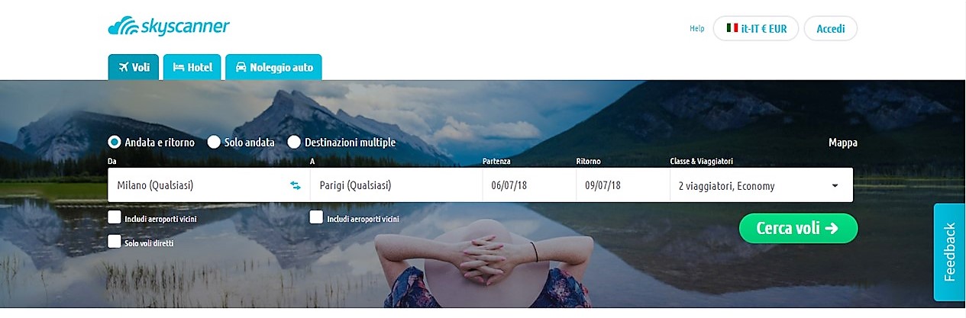966x318 pixels.
Task: Click the airplane icon on Voli tab
Action: coord(123,67)
